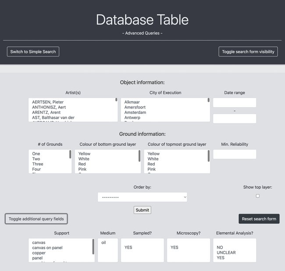
Task: Click the Min. Reliability input field
Action: click(235, 154)
